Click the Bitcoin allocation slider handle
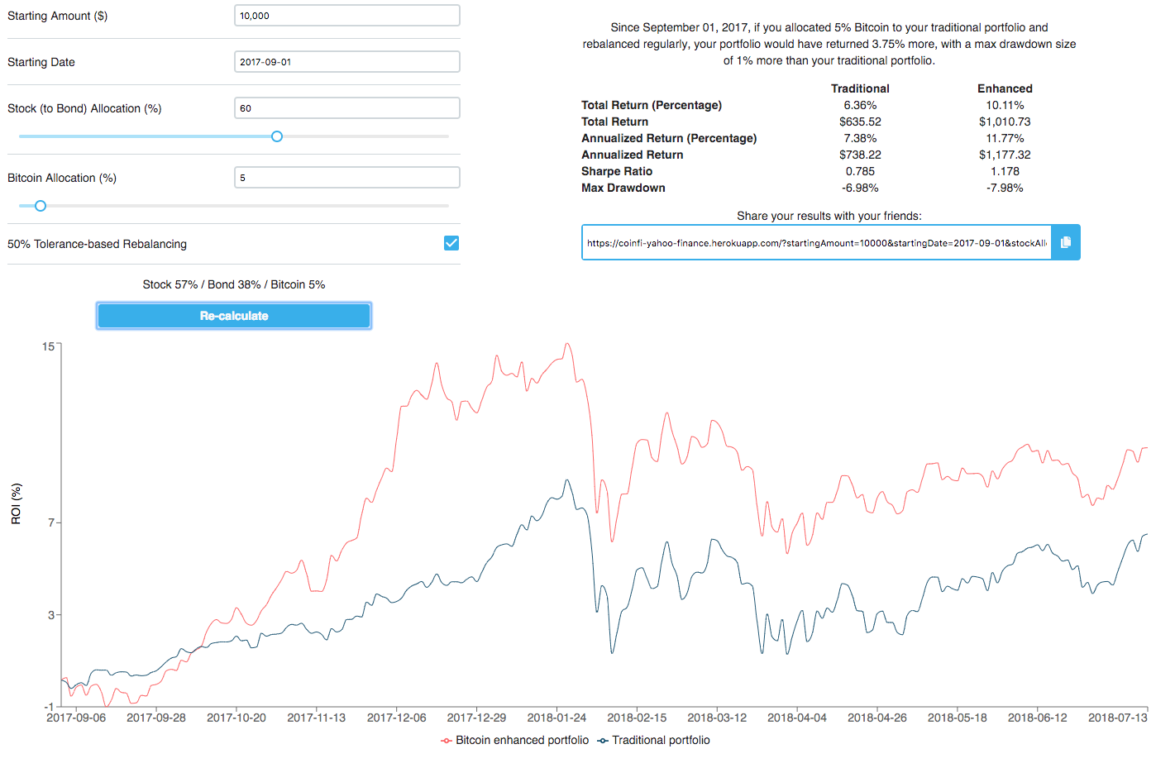The height and width of the screenshot is (768, 1175). (x=39, y=205)
